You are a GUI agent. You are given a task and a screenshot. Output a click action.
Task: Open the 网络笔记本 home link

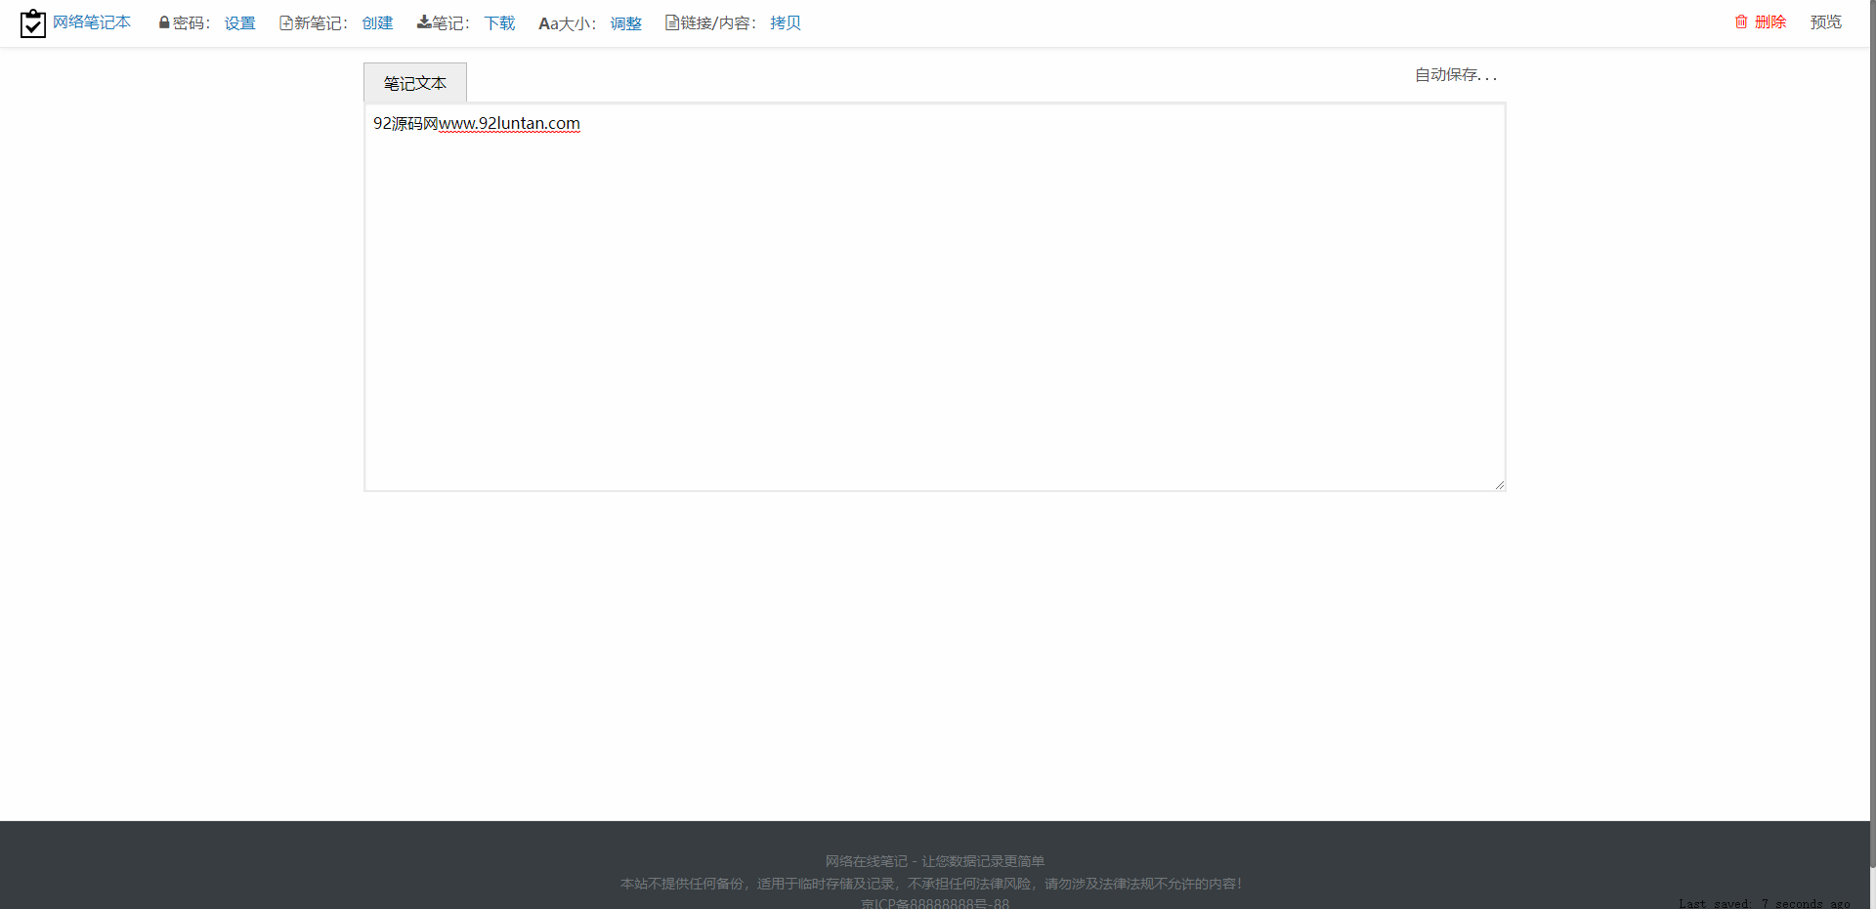click(x=91, y=22)
